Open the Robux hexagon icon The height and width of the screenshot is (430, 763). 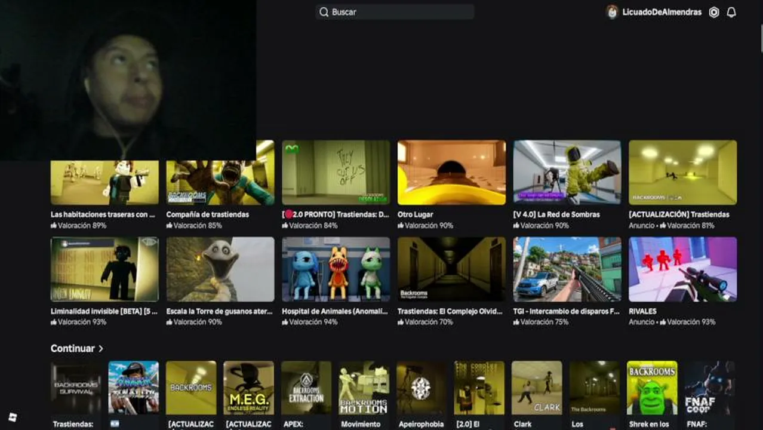pyautogui.click(x=713, y=12)
